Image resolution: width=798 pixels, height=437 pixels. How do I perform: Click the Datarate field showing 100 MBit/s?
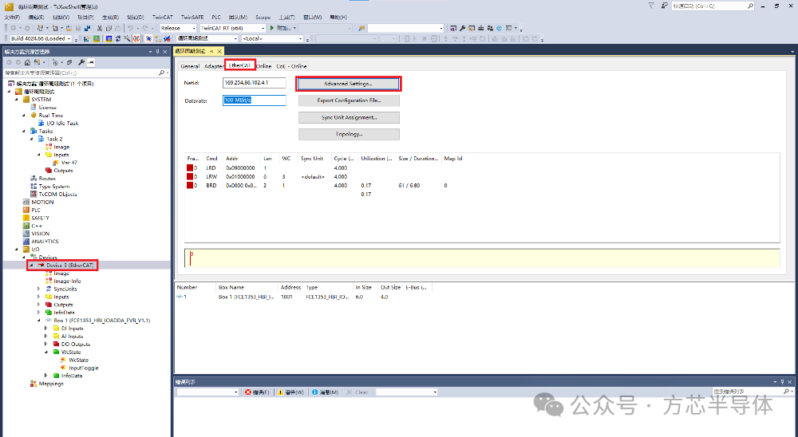(x=254, y=100)
